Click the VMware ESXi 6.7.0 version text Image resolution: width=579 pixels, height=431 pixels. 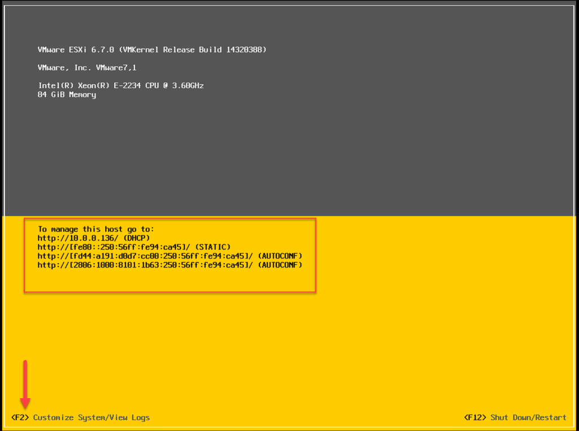pos(76,50)
